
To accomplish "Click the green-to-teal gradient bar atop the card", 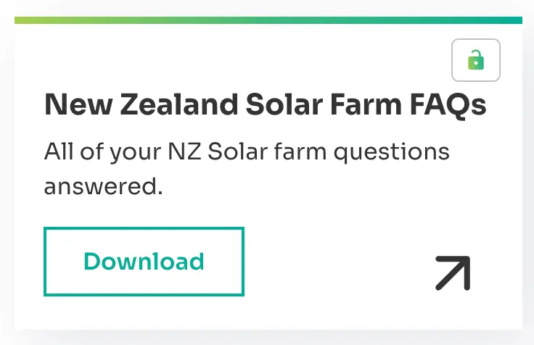I will [x=268, y=20].
